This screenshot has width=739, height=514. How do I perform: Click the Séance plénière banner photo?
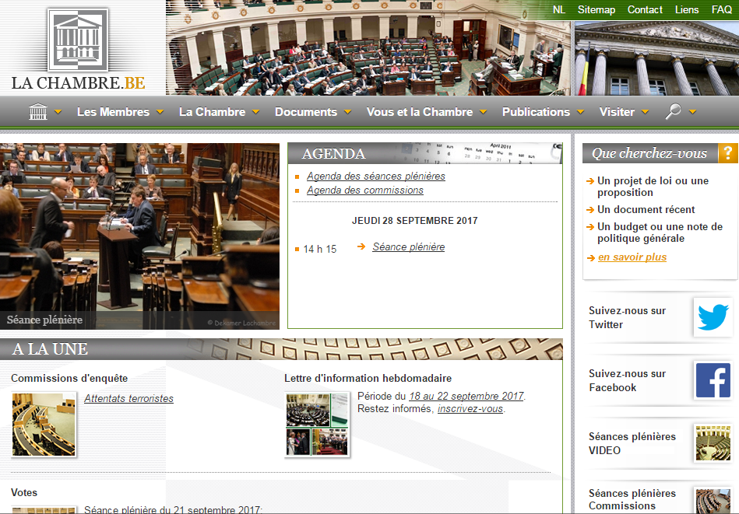click(x=139, y=236)
